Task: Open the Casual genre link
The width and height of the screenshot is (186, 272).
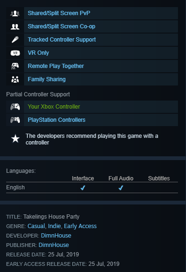Action: pyautogui.click(x=36, y=226)
